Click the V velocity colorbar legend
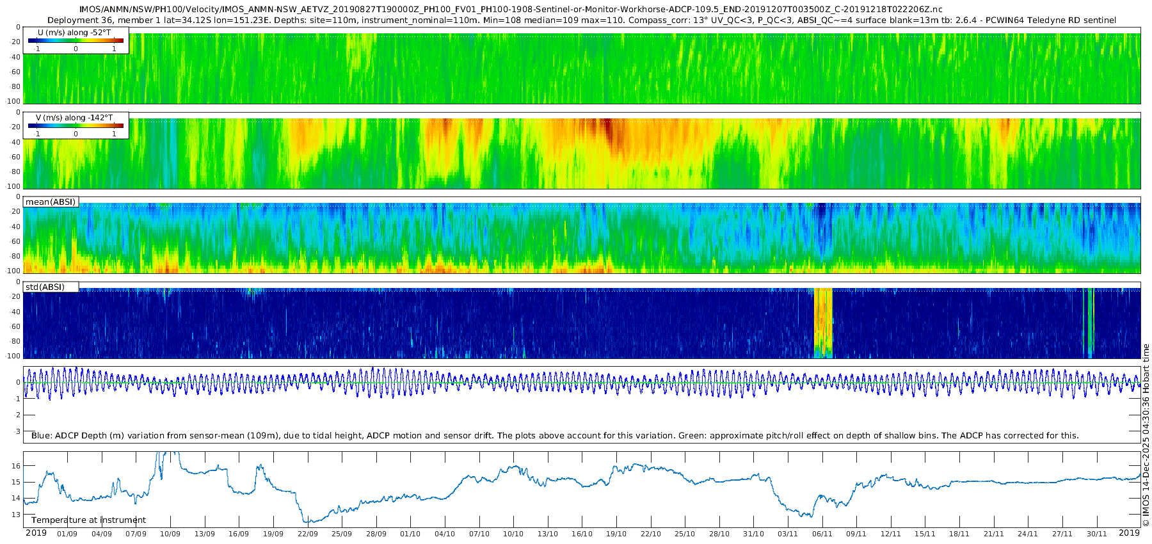 click(76, 125)
